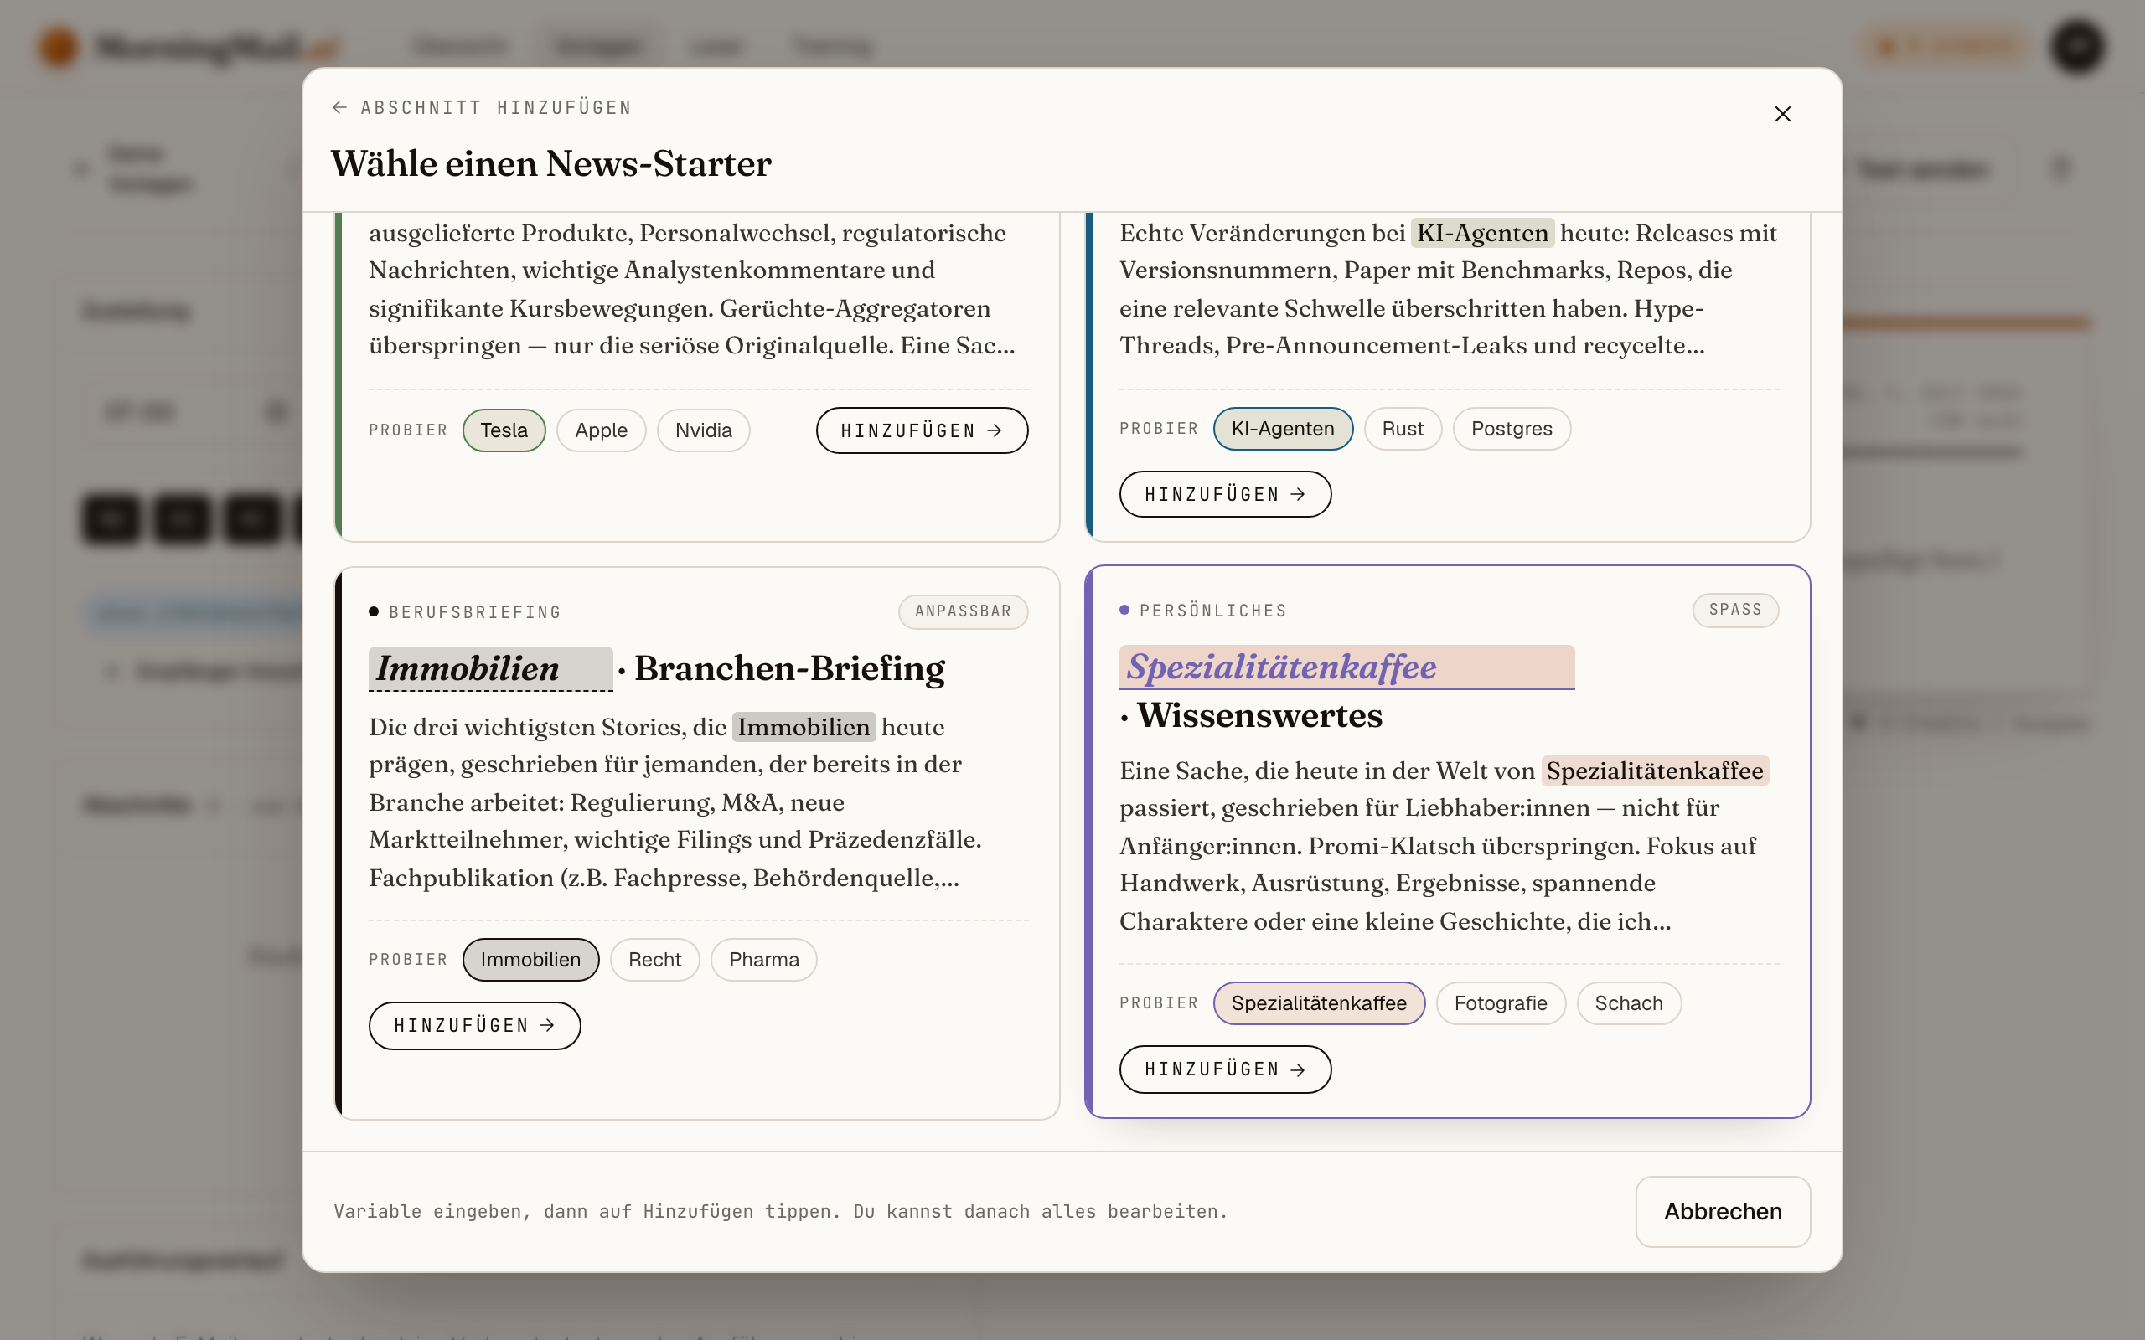Choose the Rust chip
Screen dimensions: 2145x1340
(1403, 429)
